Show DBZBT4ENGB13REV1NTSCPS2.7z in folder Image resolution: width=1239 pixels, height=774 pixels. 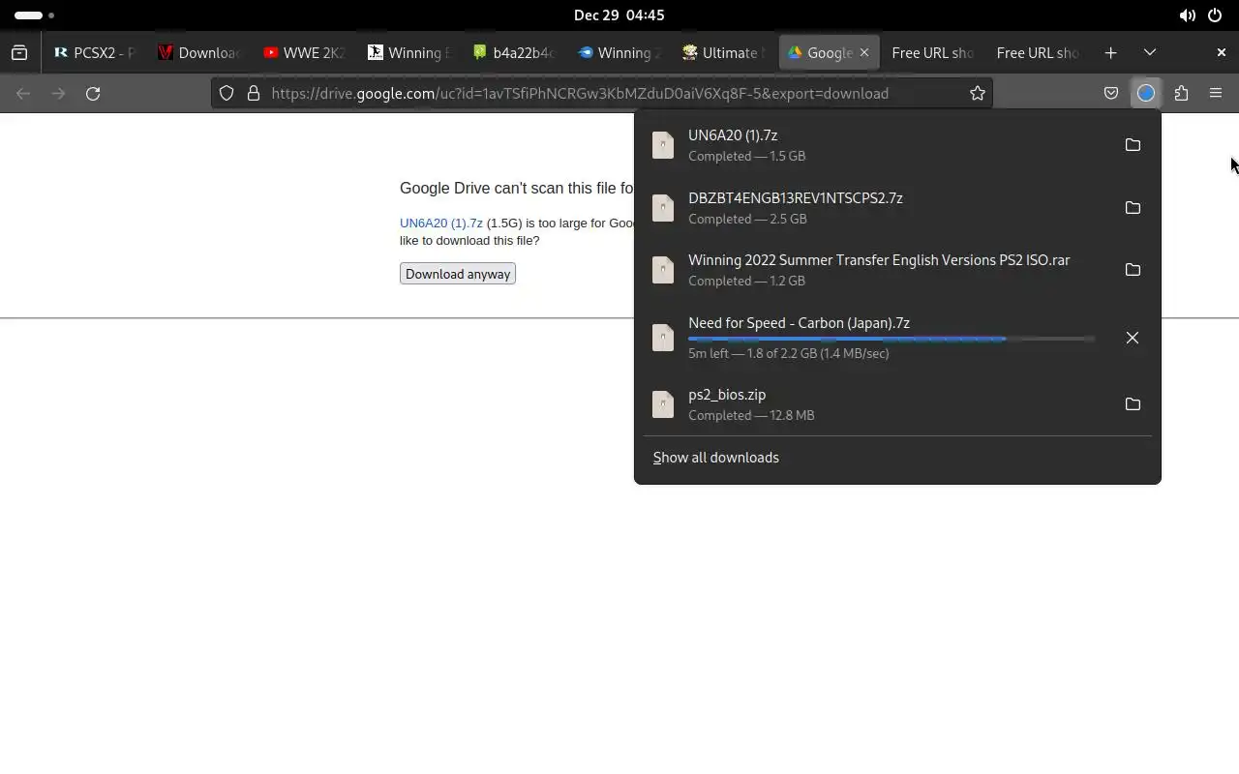(x=1133, y=208)
